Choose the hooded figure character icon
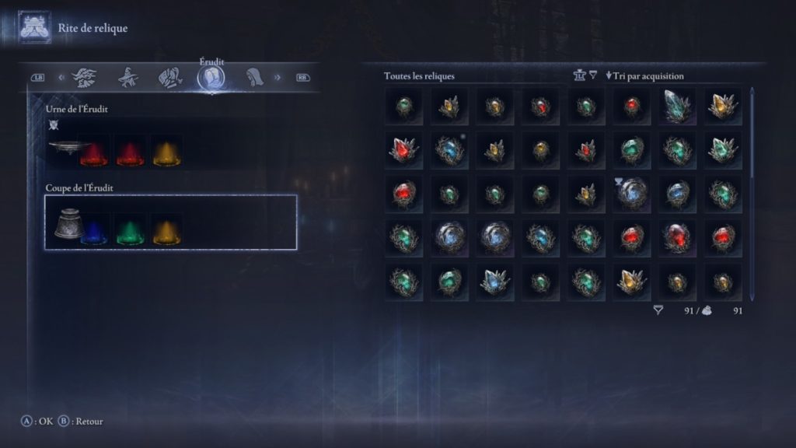Image resolution: width=796 pixels, height=448 pixels. pyautogui.click(x=254, y=78)
